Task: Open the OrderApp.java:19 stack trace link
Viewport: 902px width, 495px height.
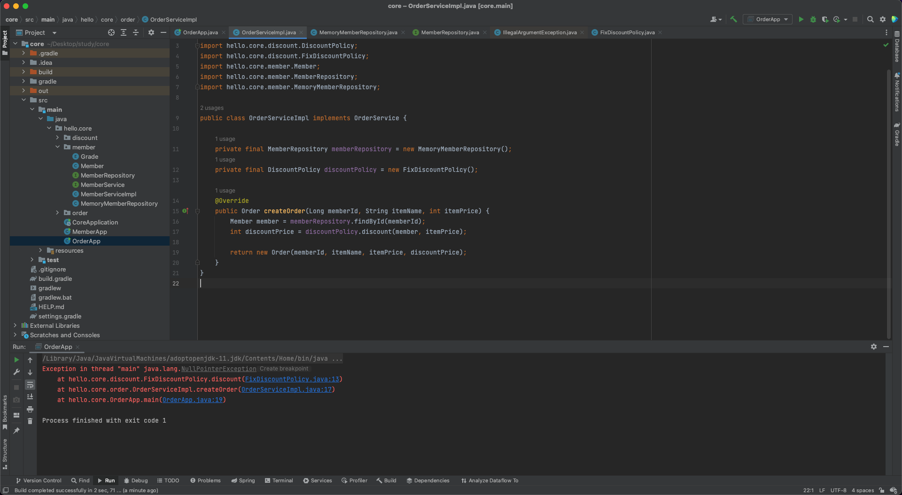Action: pyautogui.click(x=192, y=400)
